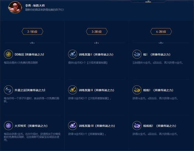Select the 2-1阶段 stage badge
This screenshot has width=194, height=151.
(x=32, y=32)
